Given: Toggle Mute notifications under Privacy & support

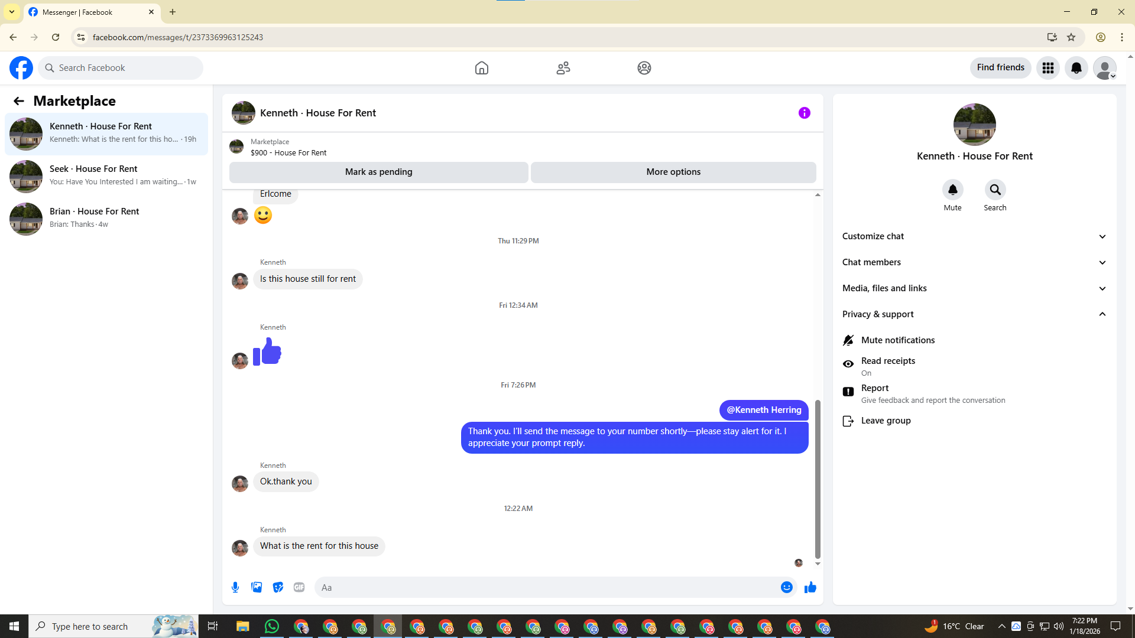Looking at the screenshot, I should (x=897, y=340).
